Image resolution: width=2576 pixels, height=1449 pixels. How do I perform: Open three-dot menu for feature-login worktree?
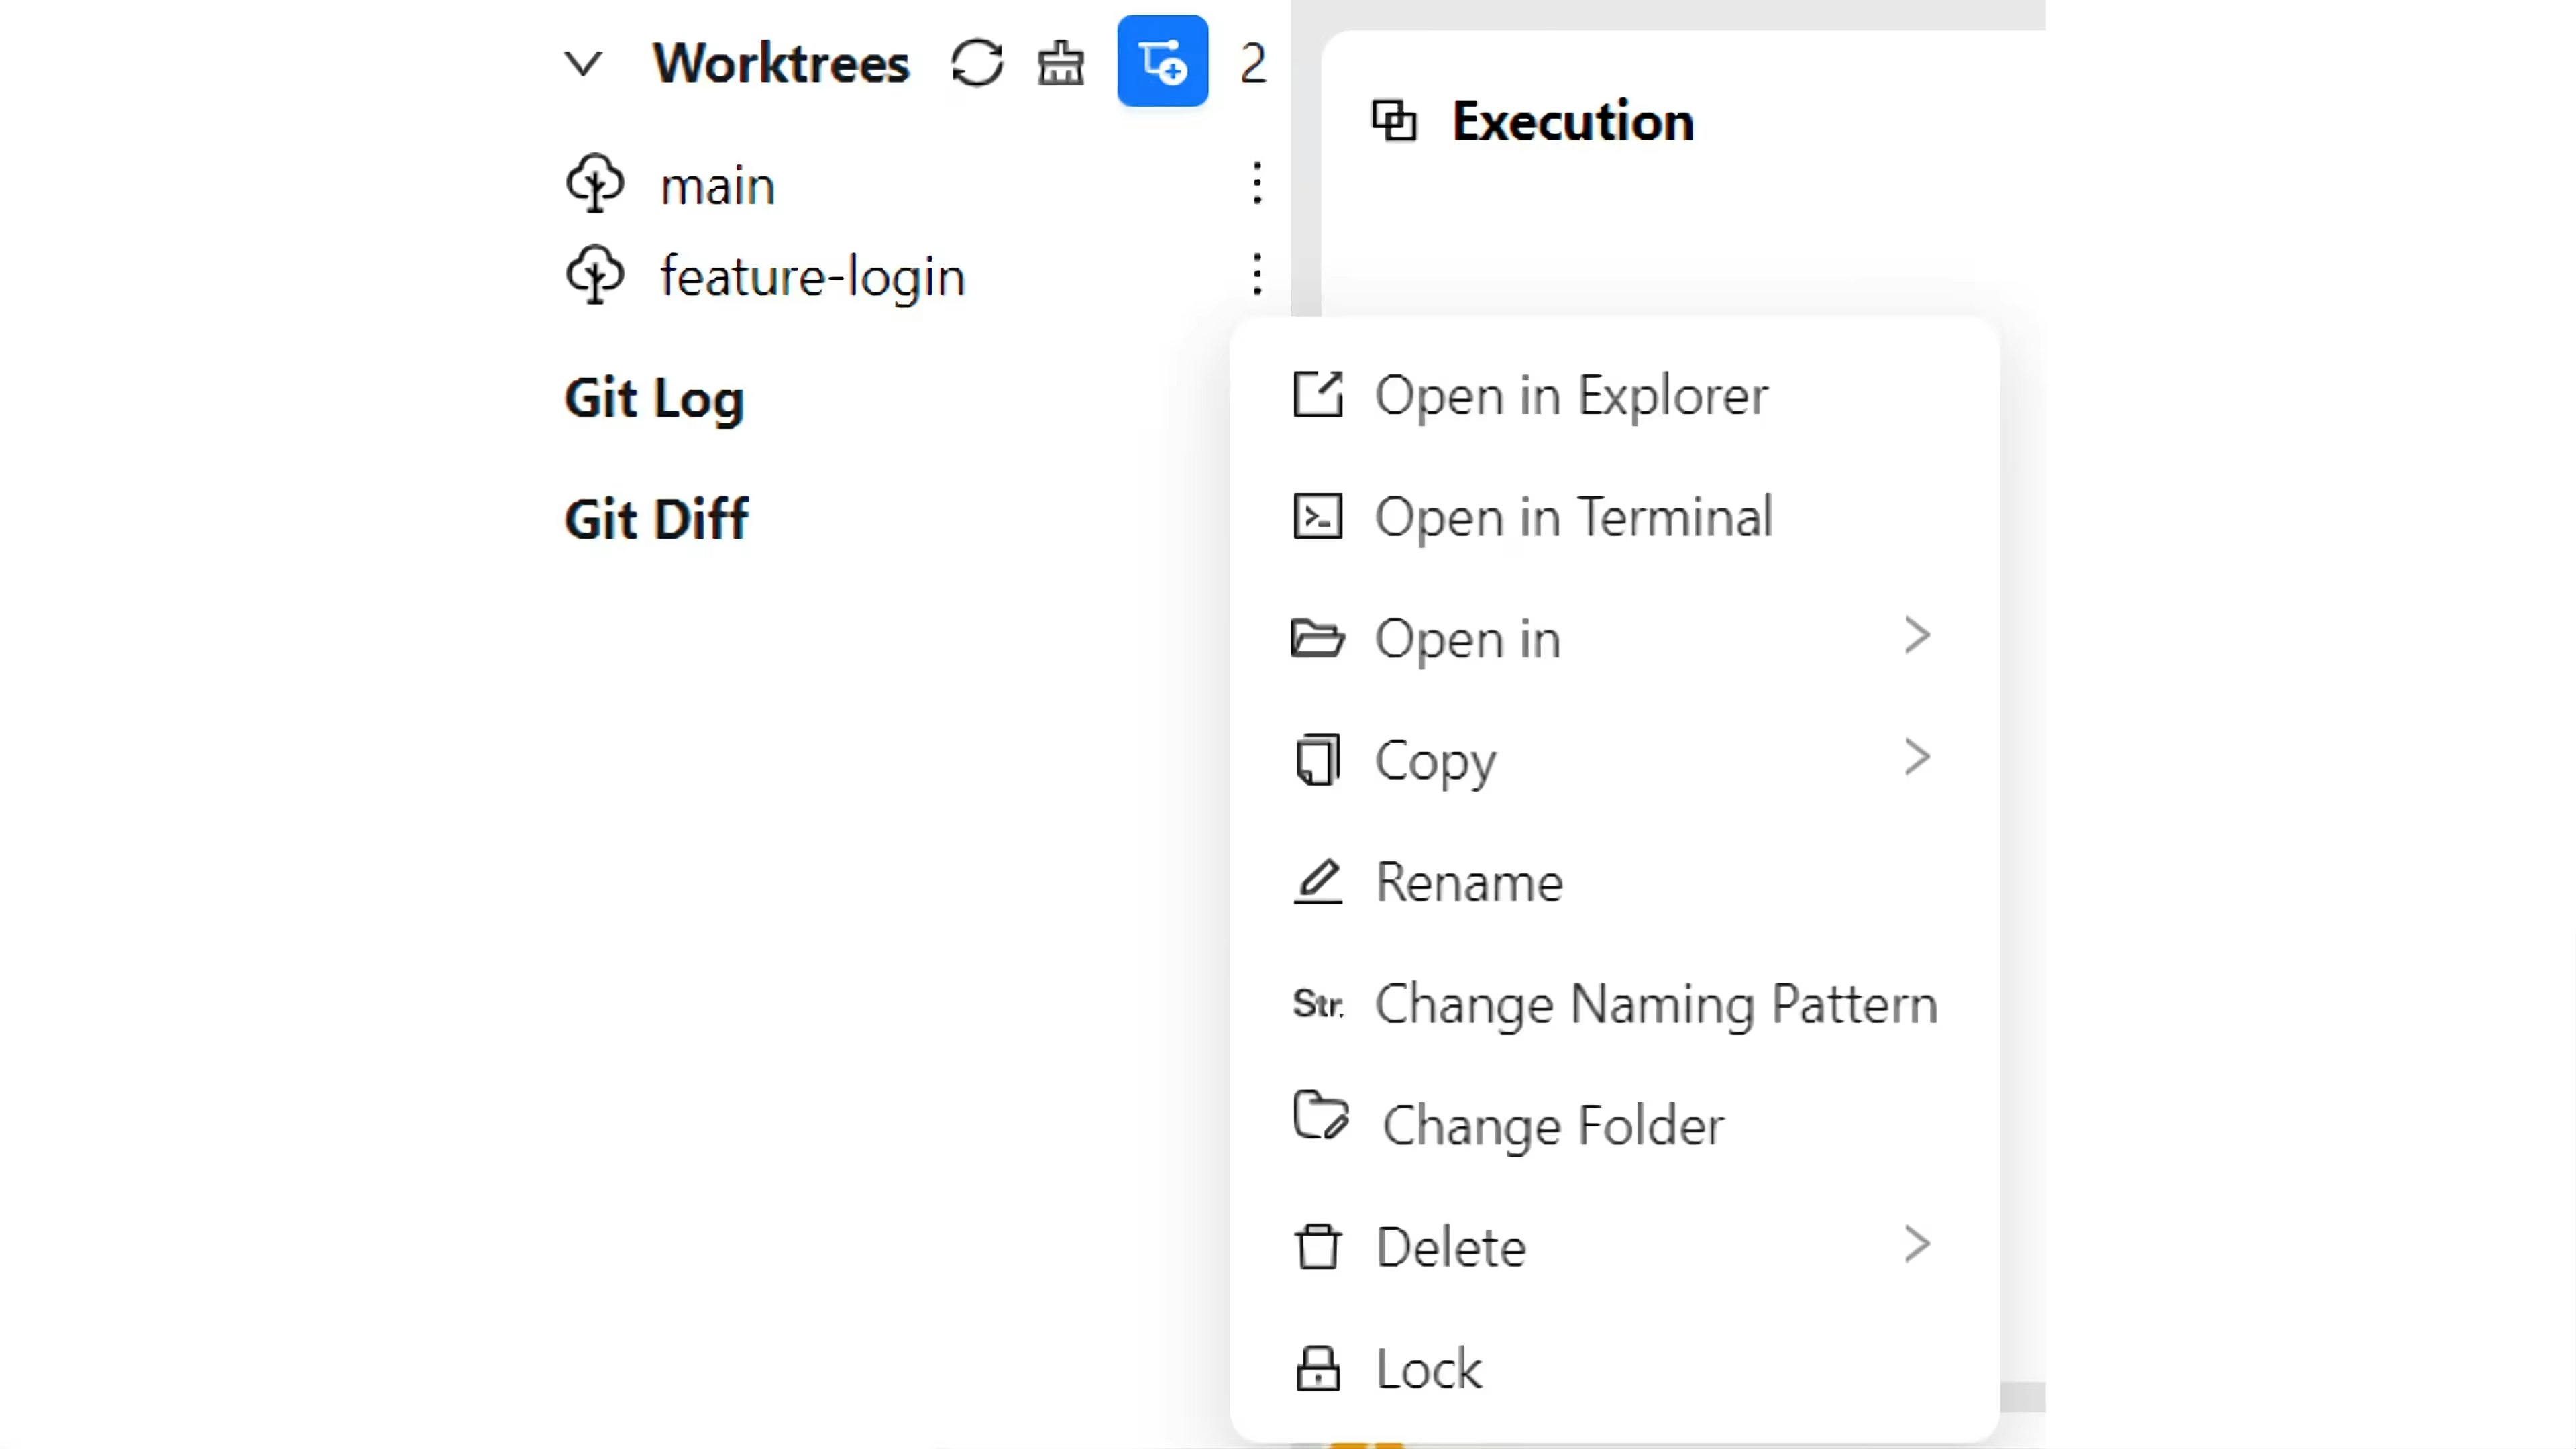pyautogui.click(x=1257, y=274)
